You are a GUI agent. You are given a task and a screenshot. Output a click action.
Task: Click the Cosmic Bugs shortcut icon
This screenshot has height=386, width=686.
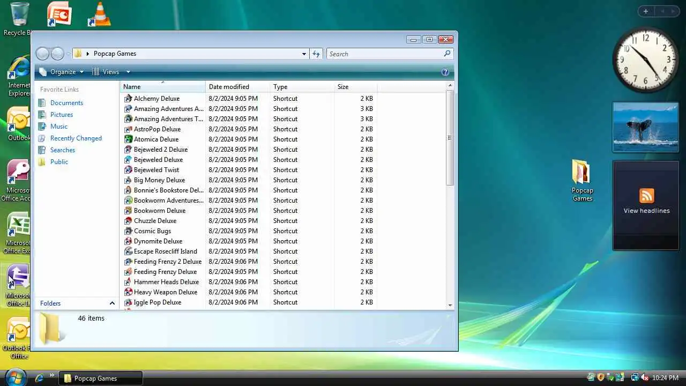128,231
